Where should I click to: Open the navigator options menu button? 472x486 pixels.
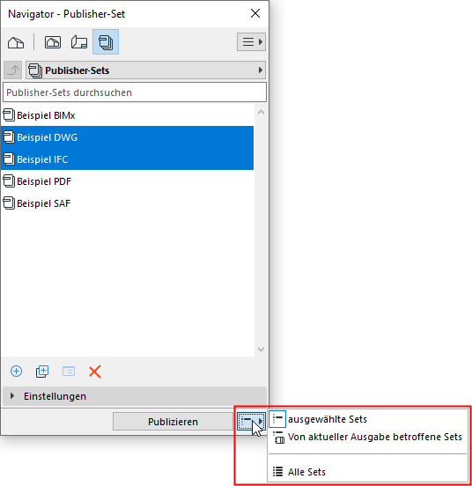pos(251,42)
